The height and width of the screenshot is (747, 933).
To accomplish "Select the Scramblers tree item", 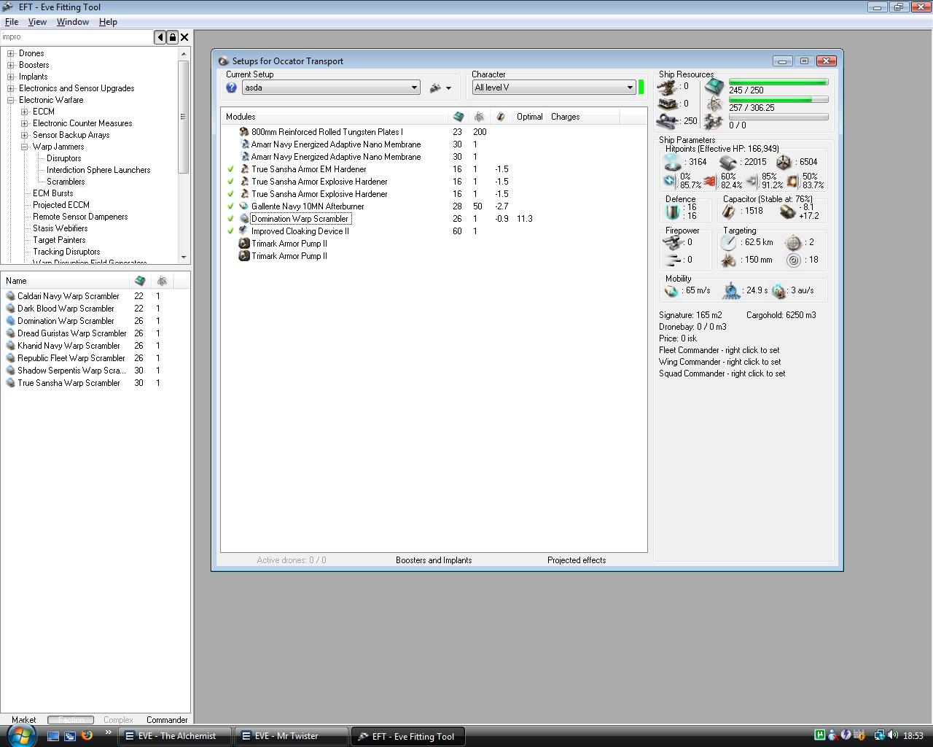I will click(x=66, y=182).
